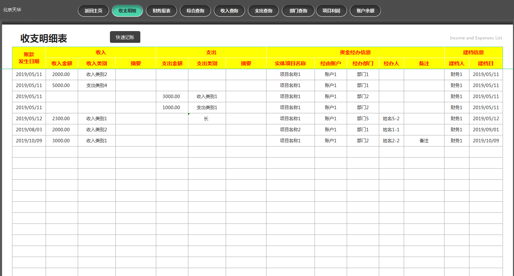Select the 收入类别 column header
This screenshot has width=514, height=276.
(x=97, y=64)
